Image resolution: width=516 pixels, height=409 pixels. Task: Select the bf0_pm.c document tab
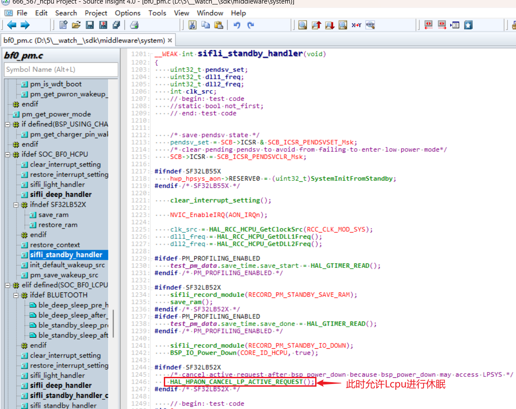84,41
